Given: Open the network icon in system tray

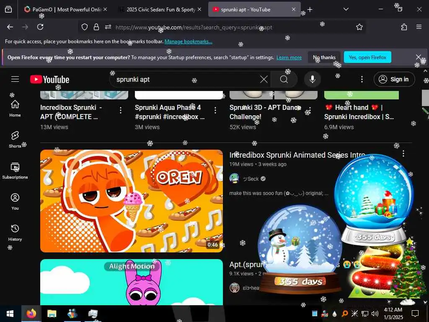Looking at the screenshot, I should (365, 314).
